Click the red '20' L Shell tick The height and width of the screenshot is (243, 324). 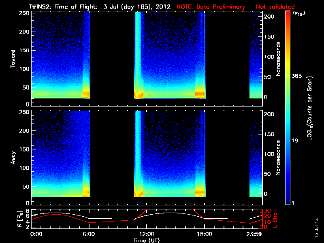point(268,216)
